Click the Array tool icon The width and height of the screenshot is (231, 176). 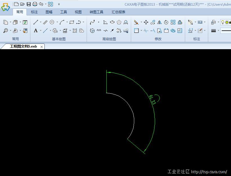click(173, 22)
